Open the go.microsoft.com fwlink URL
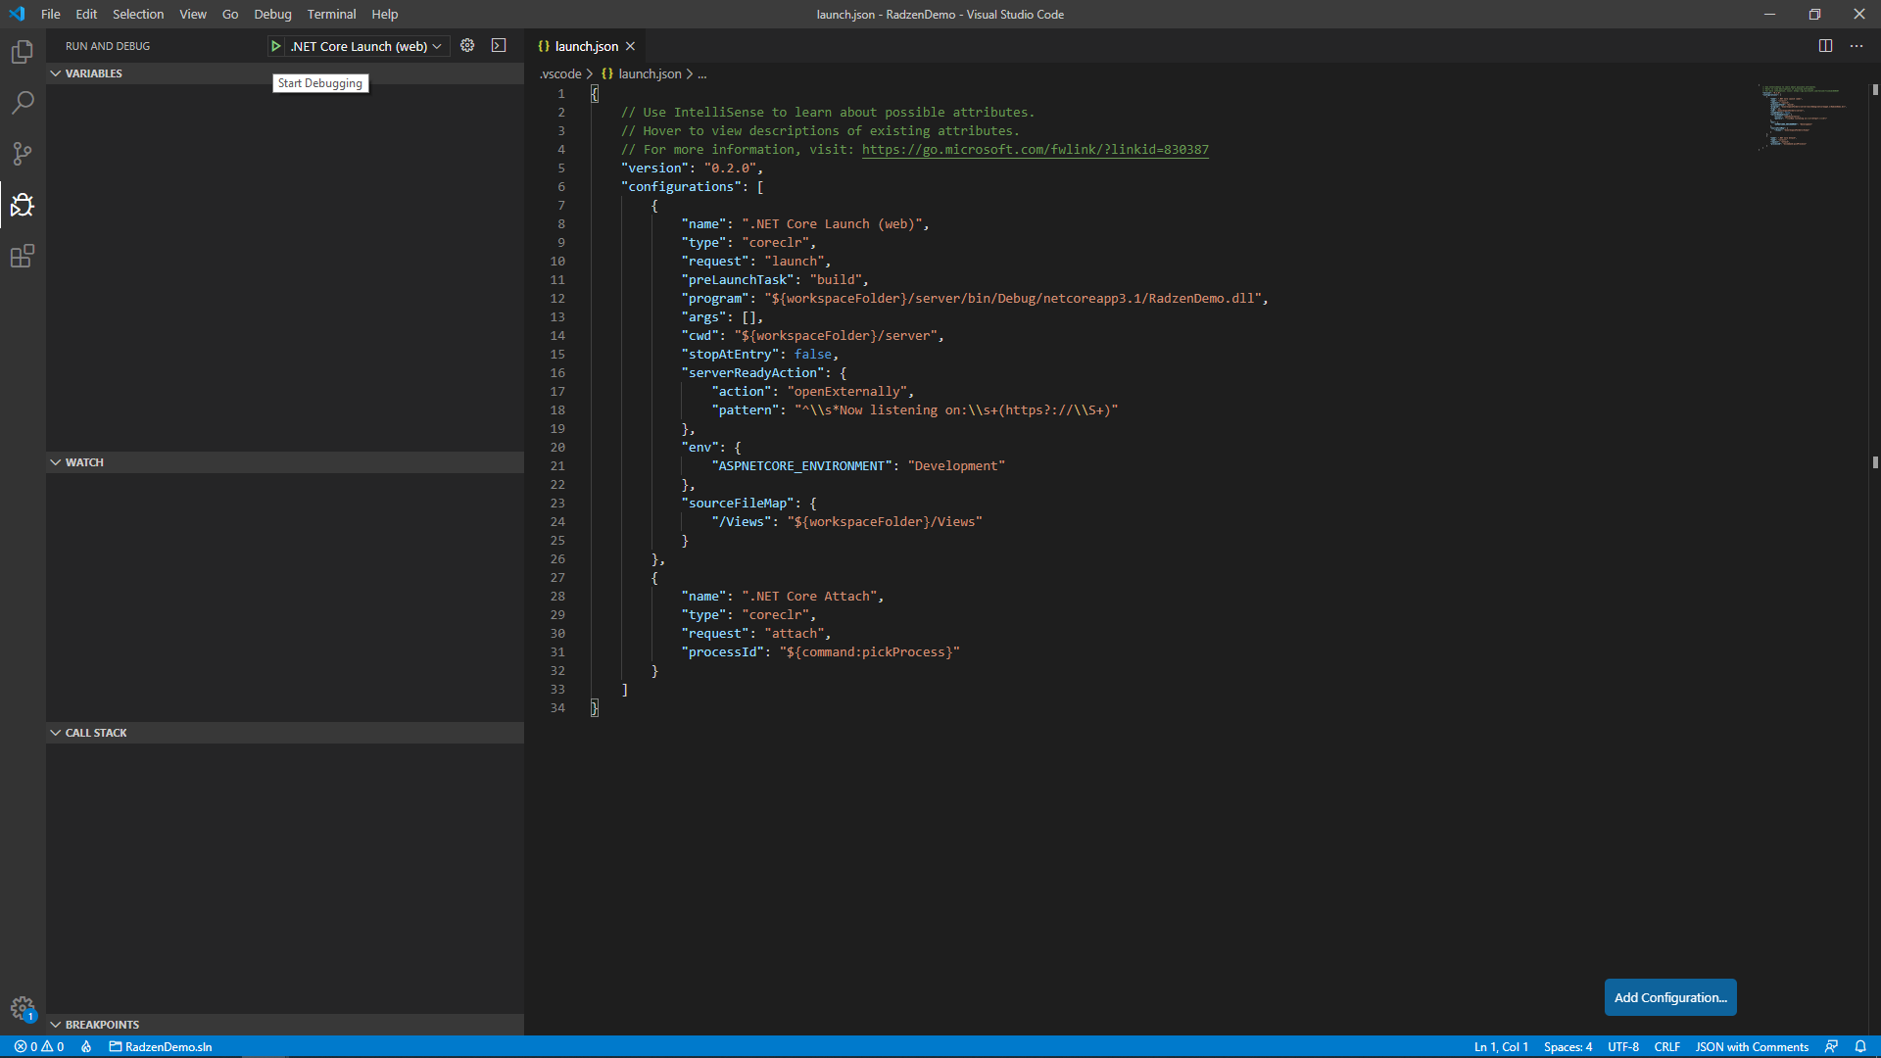The width and height of the screenshot is (1881, 1058). pos(1036,150)
